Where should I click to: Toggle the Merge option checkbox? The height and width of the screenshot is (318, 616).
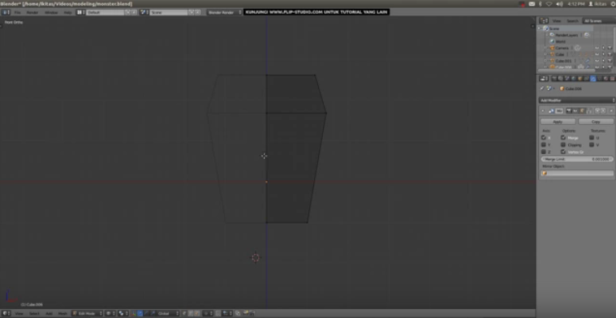[563, 137]
